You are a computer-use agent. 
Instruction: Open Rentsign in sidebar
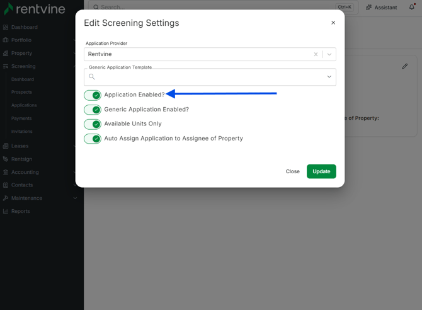(21, 159)
